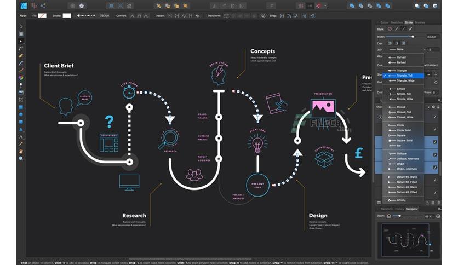Uncheck the second highlighted layer's visibility box
The width and height of the screenshot is (458, 265).
point(435,155)
